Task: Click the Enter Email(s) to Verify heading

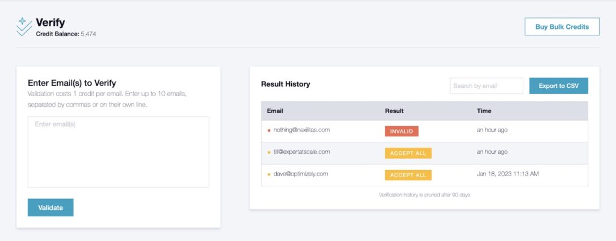Action: (x=72, y=83)
